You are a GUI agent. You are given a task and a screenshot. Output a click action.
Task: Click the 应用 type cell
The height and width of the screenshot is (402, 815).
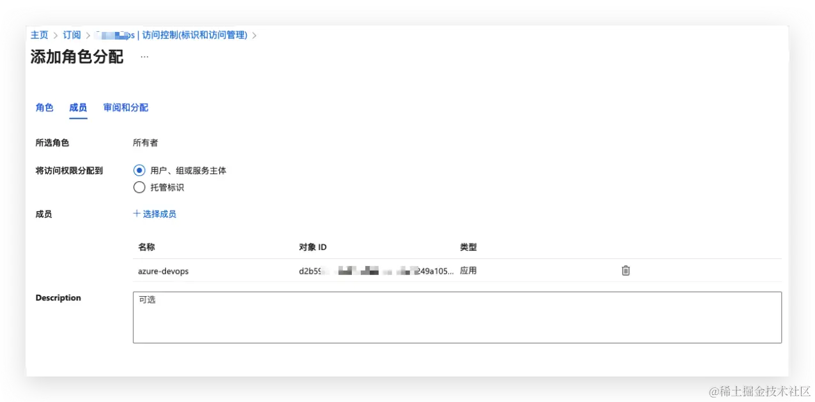468,271
